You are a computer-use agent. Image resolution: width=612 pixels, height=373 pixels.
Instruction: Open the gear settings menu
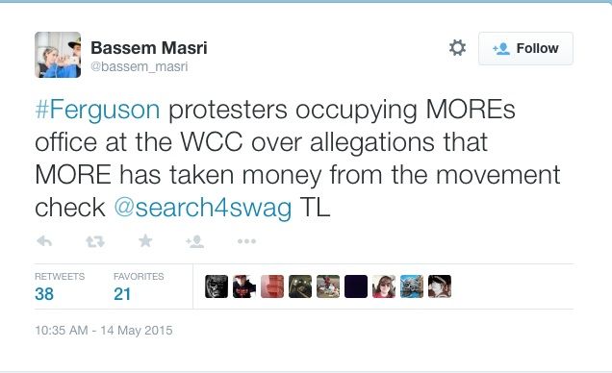457,48
